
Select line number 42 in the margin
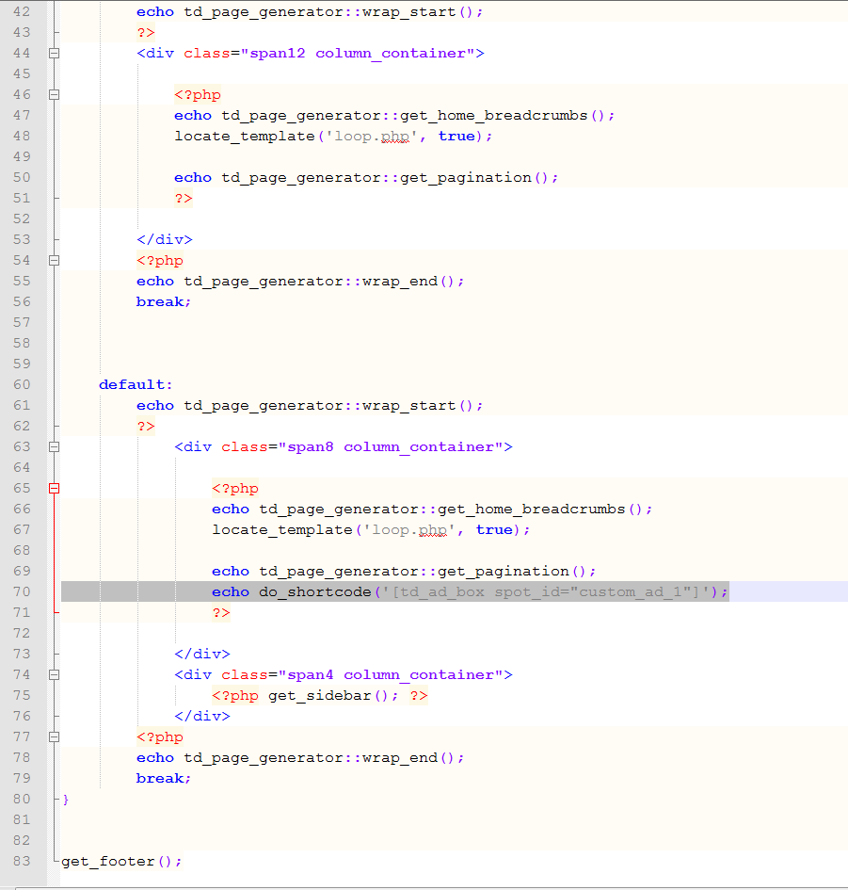click(x=22, y=12)
